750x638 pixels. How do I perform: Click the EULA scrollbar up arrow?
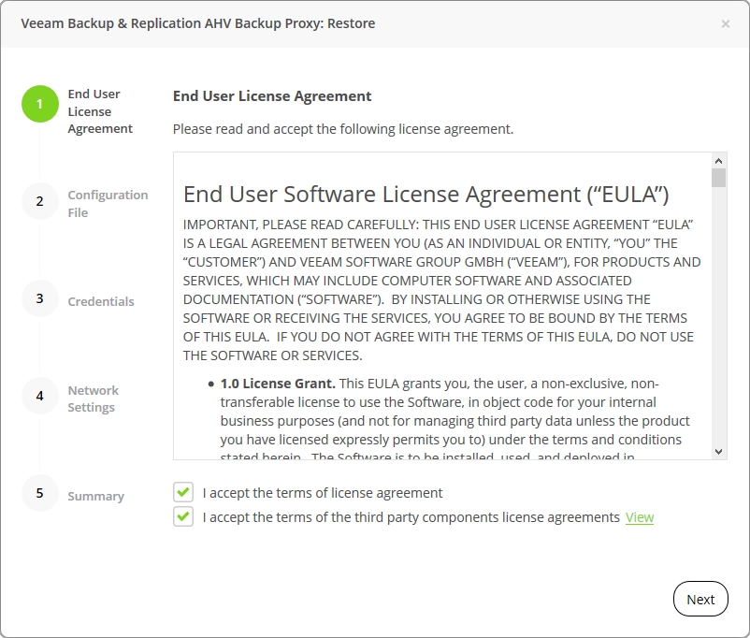point(718,160)
